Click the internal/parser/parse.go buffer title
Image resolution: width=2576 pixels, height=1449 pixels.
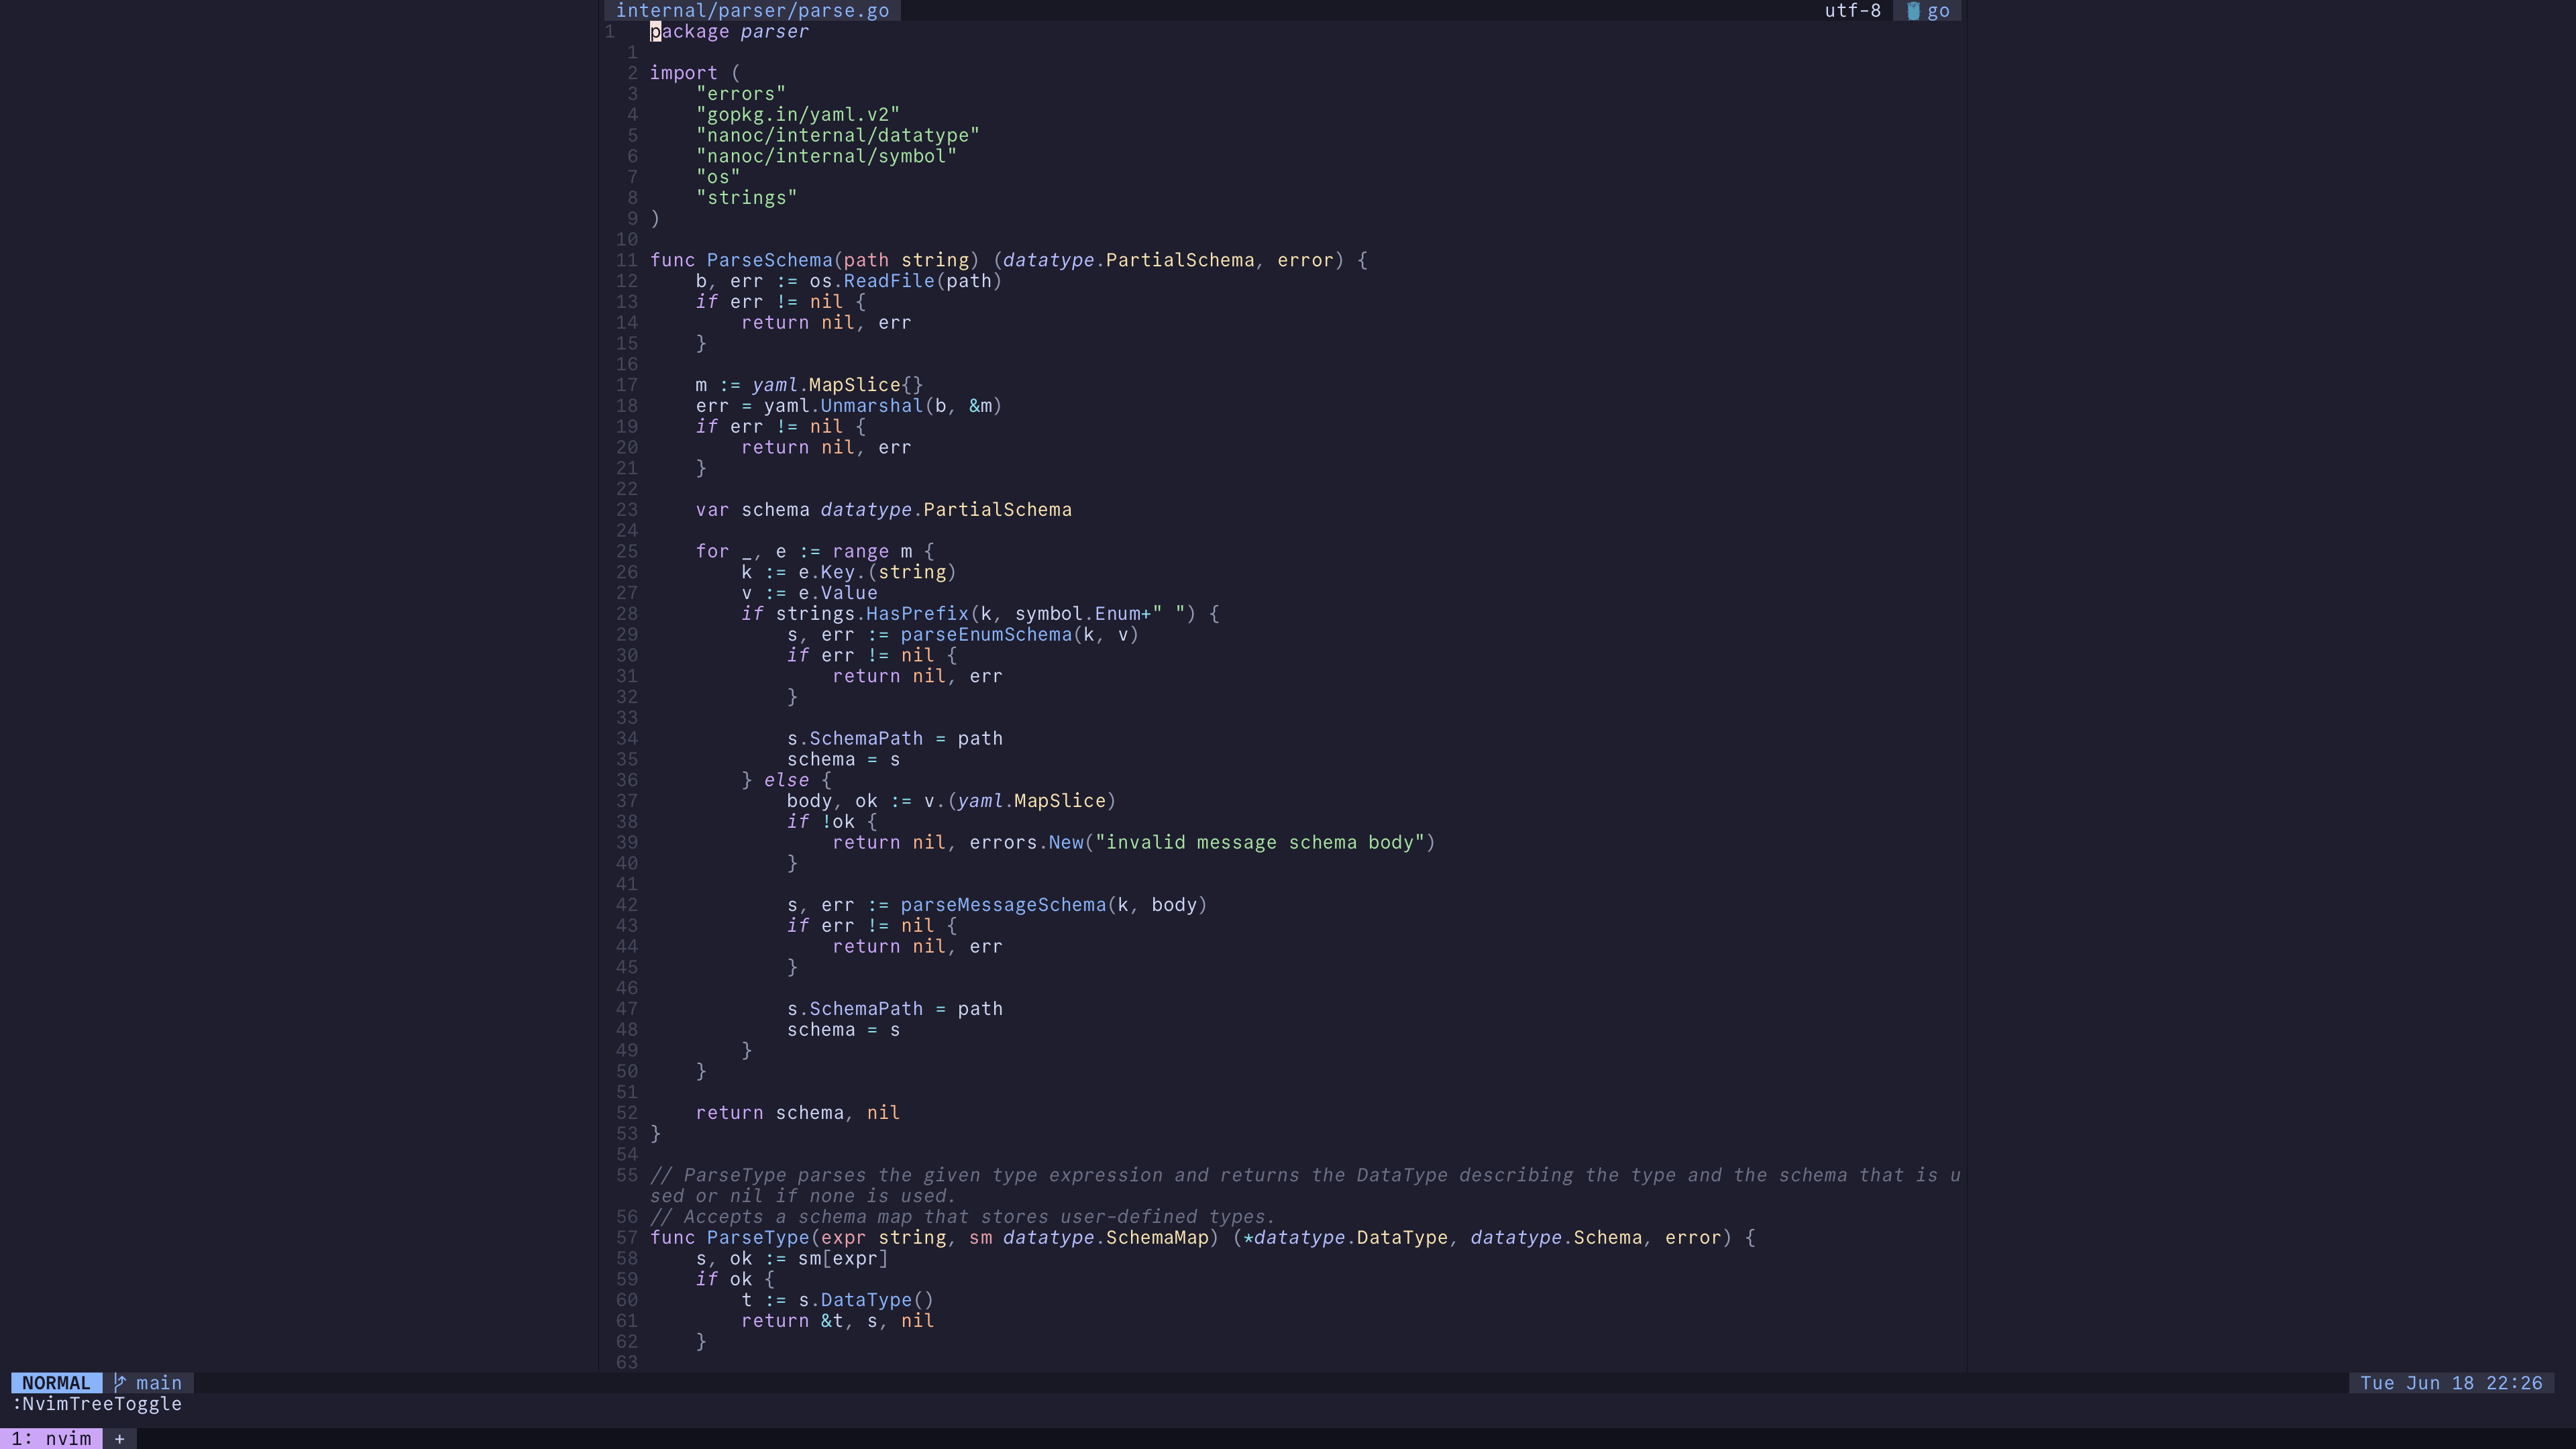(x=752, y=11)
